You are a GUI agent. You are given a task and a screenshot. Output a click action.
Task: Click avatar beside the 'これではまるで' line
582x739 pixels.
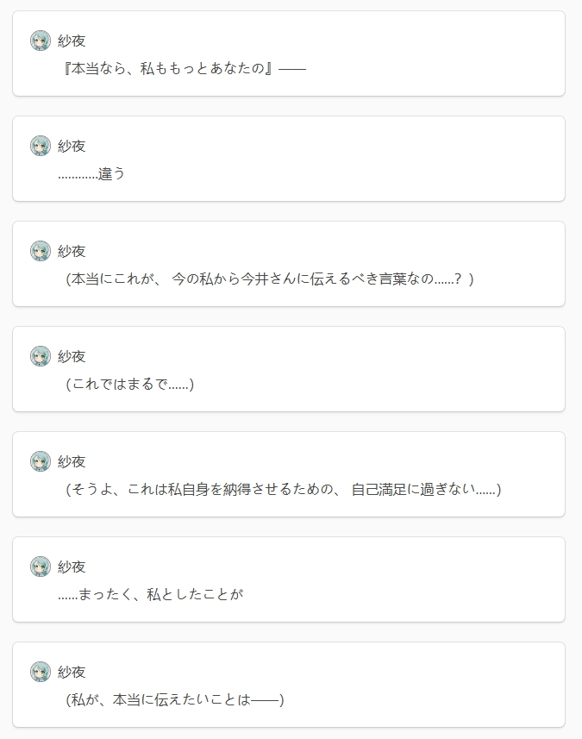pyautogui.click(x=41, y=356)
